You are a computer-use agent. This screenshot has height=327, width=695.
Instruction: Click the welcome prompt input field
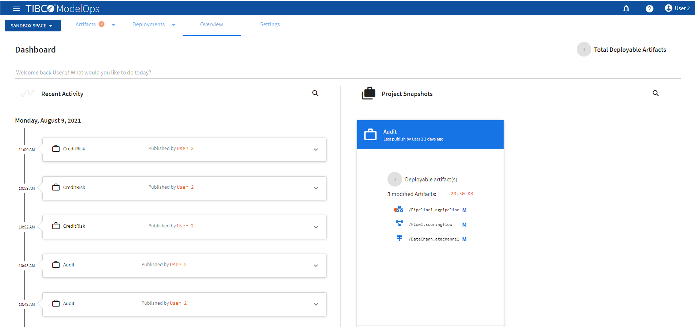(x=348, y=73)
